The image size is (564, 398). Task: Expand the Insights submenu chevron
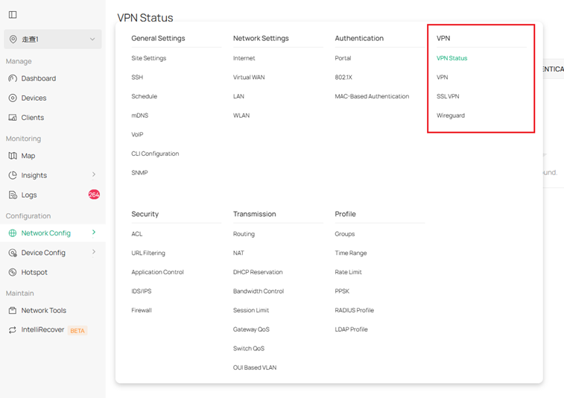tap(94, 175)
